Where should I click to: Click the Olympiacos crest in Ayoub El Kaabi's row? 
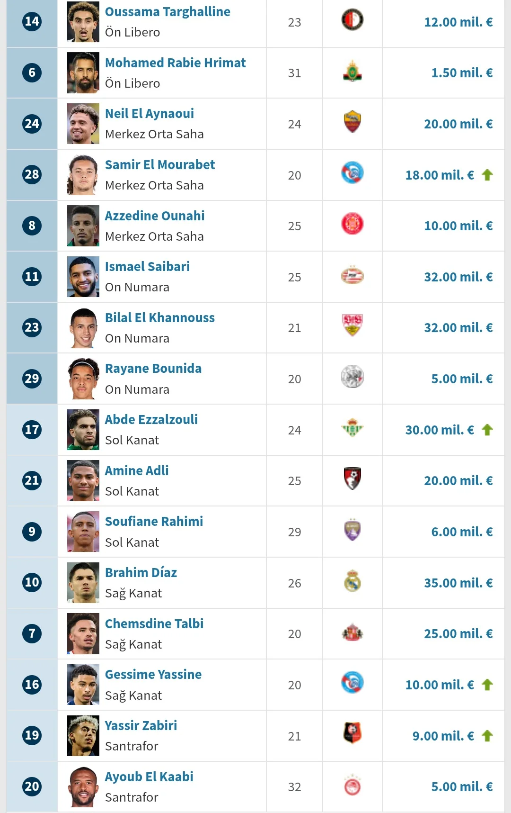(352, 786)
